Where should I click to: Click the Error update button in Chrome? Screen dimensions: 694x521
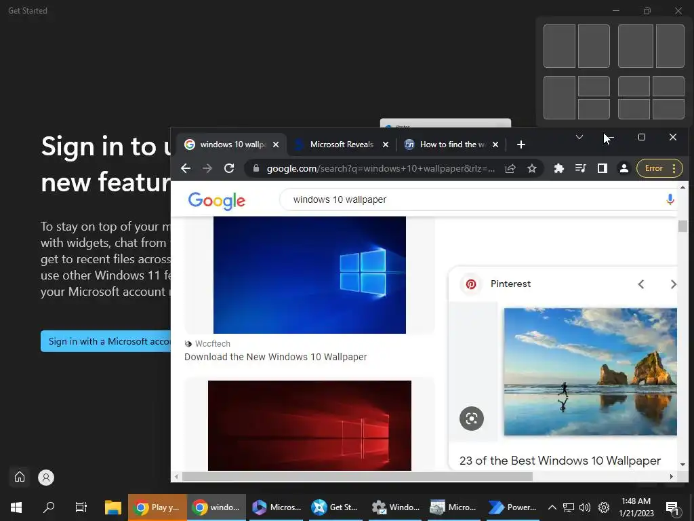pyautogui.click(x=659, y=168)
